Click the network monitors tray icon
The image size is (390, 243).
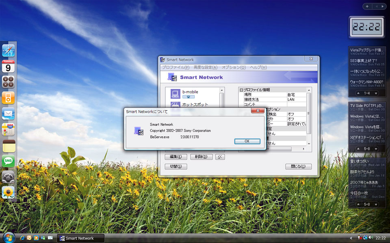[x=365, y=238]
